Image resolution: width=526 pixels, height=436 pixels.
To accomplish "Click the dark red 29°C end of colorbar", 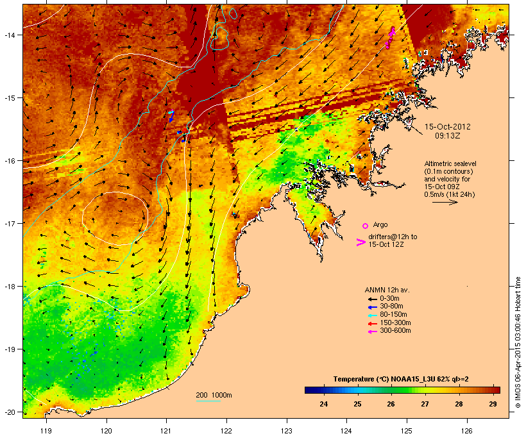I will coord(496,390).
